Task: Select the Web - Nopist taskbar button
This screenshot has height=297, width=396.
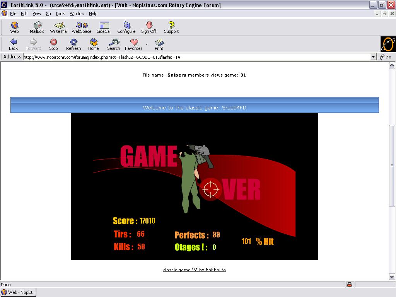Action: 19,292
